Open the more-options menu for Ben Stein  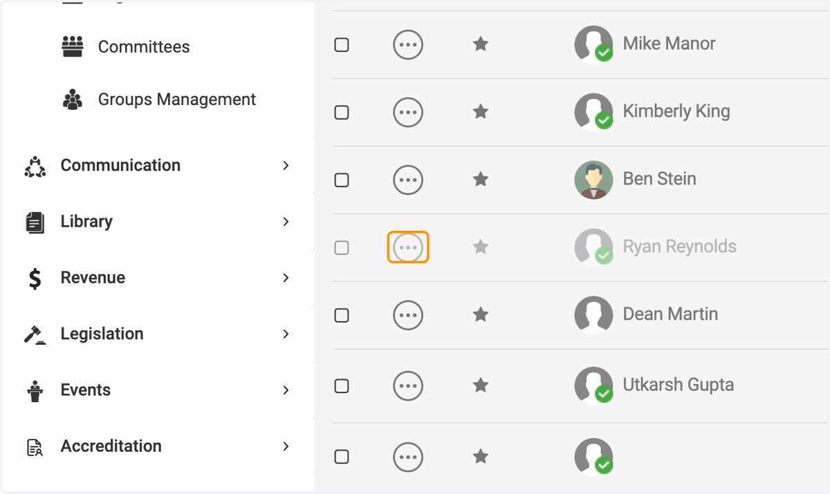pyautogui.click(x=408, y=180)
